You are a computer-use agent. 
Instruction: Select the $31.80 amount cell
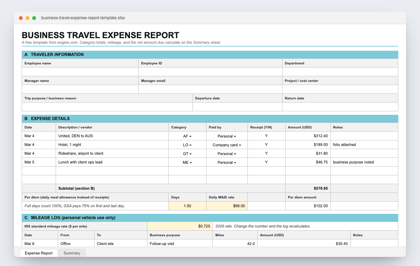coord(308,153)
